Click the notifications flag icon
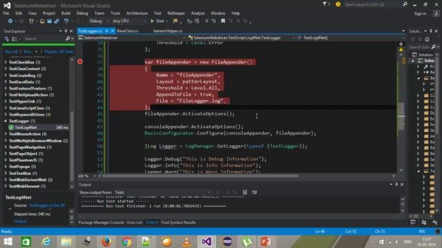Image resolution: width=442 pixels, height=248 pixels. [325, 4]
